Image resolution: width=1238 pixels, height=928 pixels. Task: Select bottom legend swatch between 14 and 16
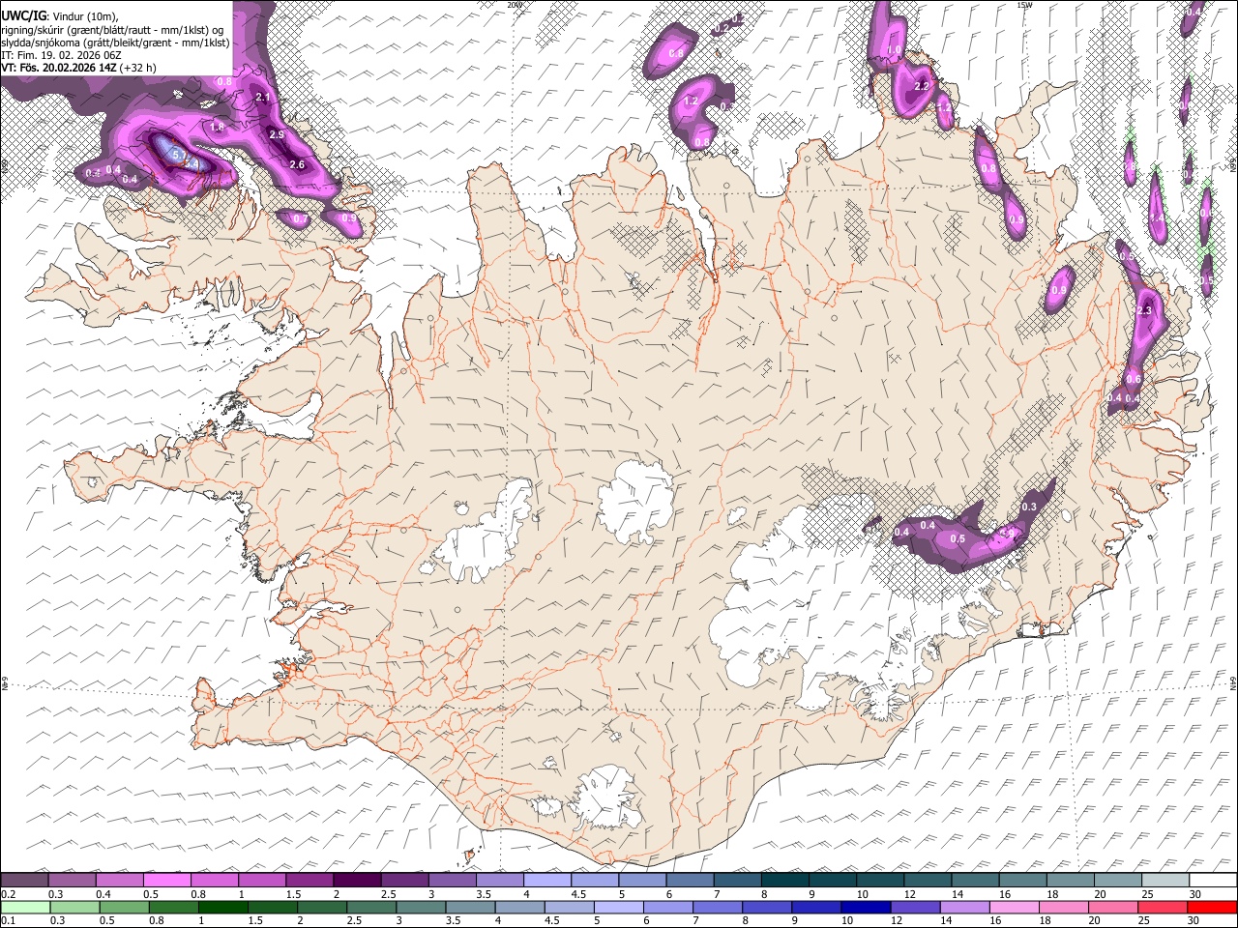[963, 907]
